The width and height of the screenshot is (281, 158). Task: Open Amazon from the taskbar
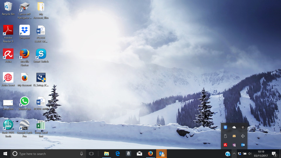[x=128, y=154]
